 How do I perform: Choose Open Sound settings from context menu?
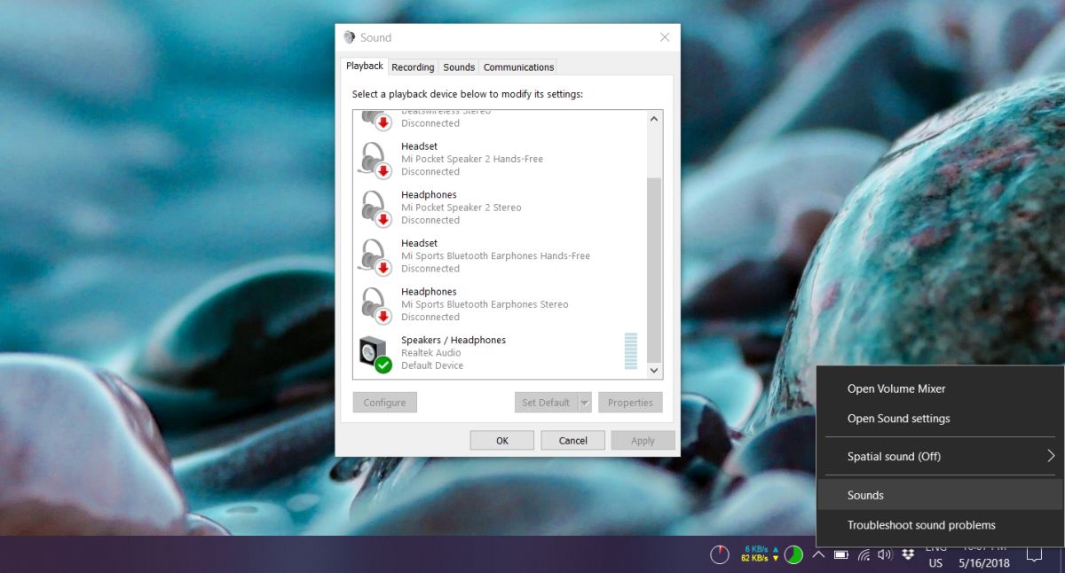[x=939, y=419]
